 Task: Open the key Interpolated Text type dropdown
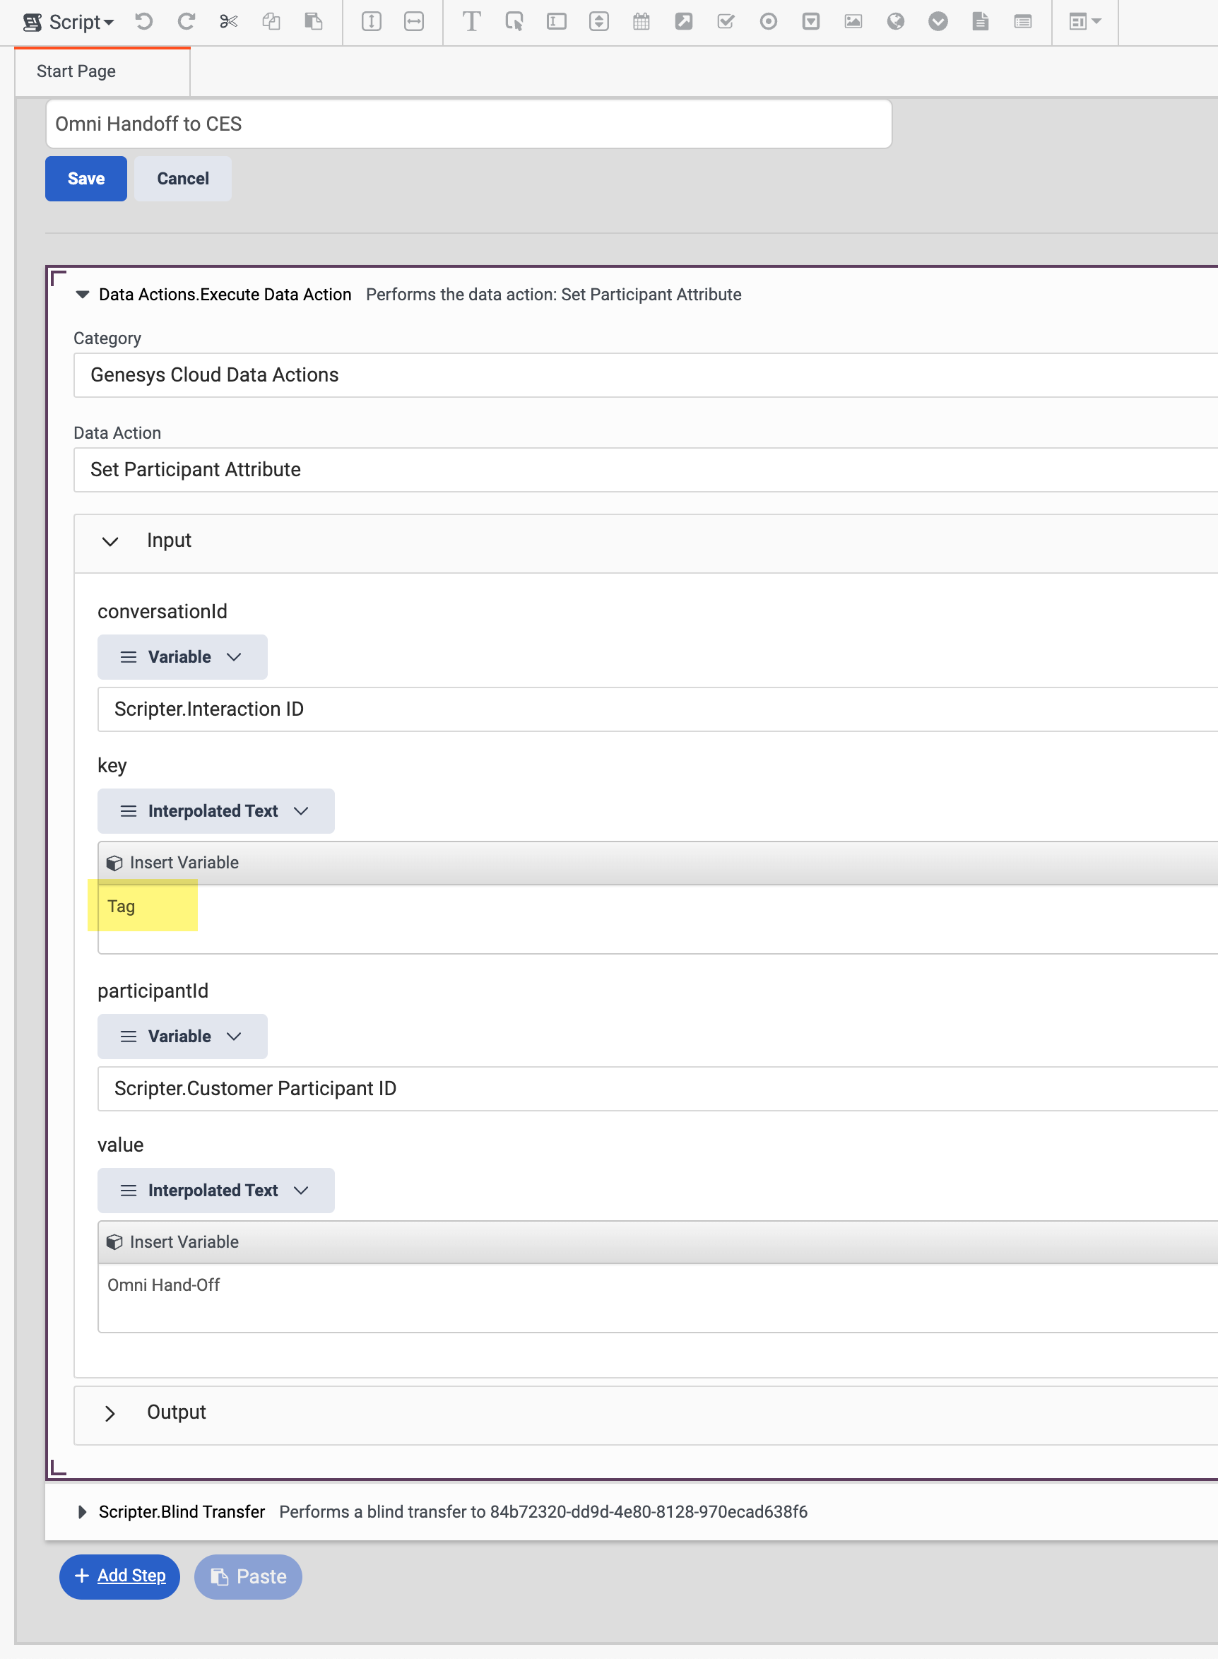[215, 811]
